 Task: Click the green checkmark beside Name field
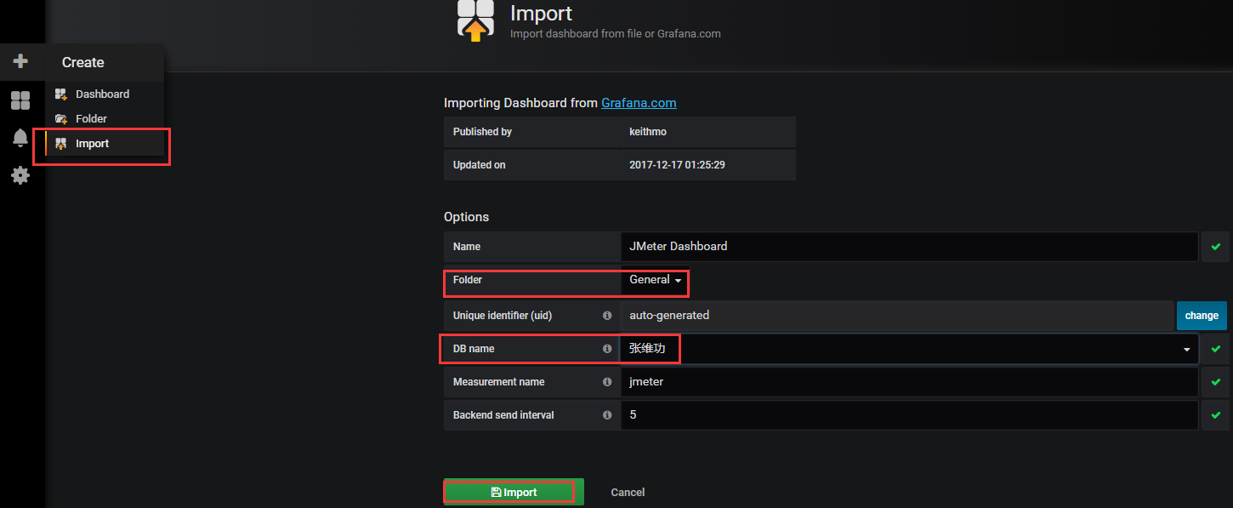(x=1216, y=247)
